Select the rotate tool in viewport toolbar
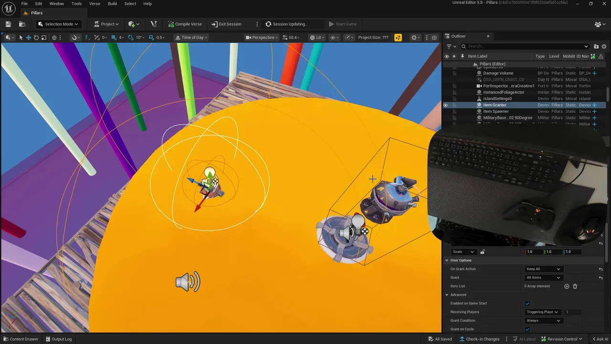The height and width of the screenshot is (344, 611). pos(36,37)
